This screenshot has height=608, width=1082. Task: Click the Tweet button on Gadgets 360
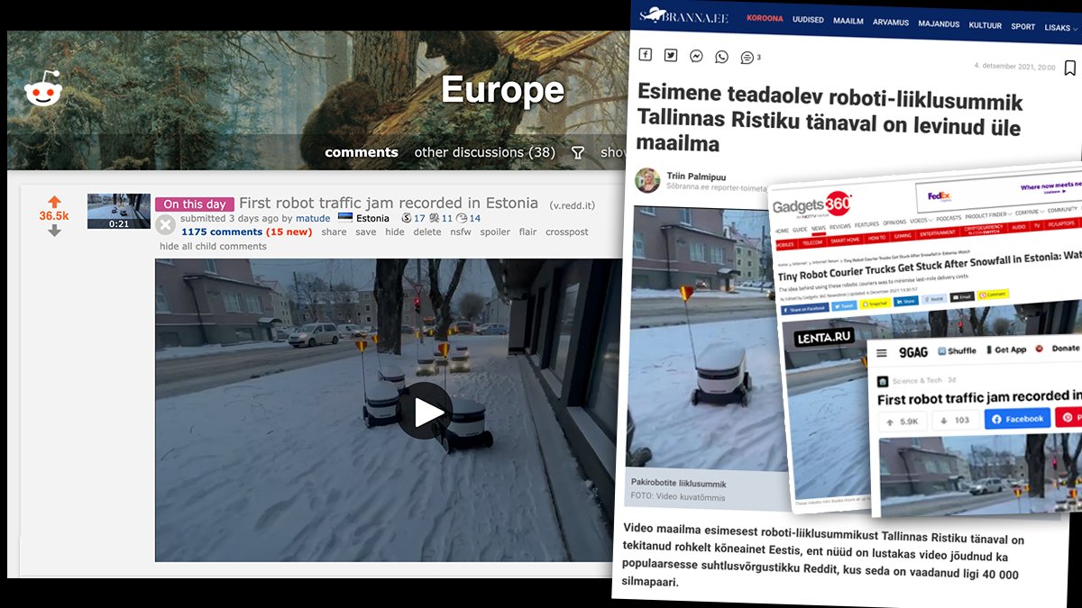(x=844, y=305)
